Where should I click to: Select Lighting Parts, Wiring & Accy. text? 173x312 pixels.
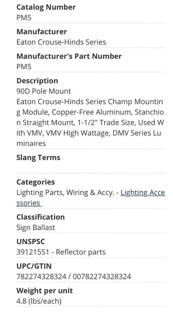click(x=65, y=193)
